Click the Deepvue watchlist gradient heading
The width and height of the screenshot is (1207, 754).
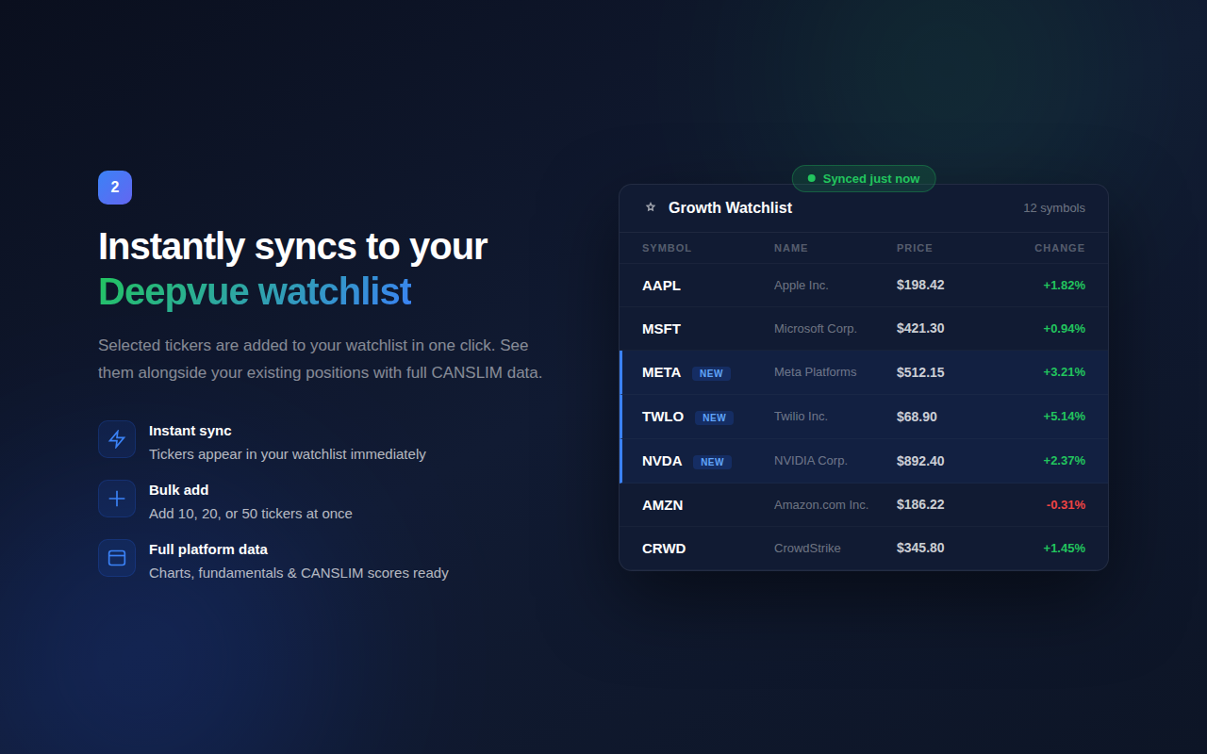pyautogui.click(x=255, y=292)
